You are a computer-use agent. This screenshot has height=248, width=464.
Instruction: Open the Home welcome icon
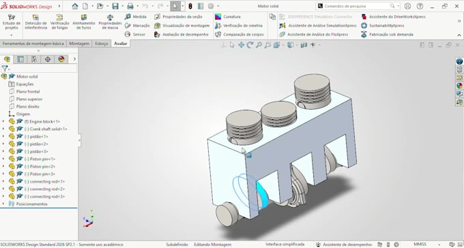pos(75,6)
